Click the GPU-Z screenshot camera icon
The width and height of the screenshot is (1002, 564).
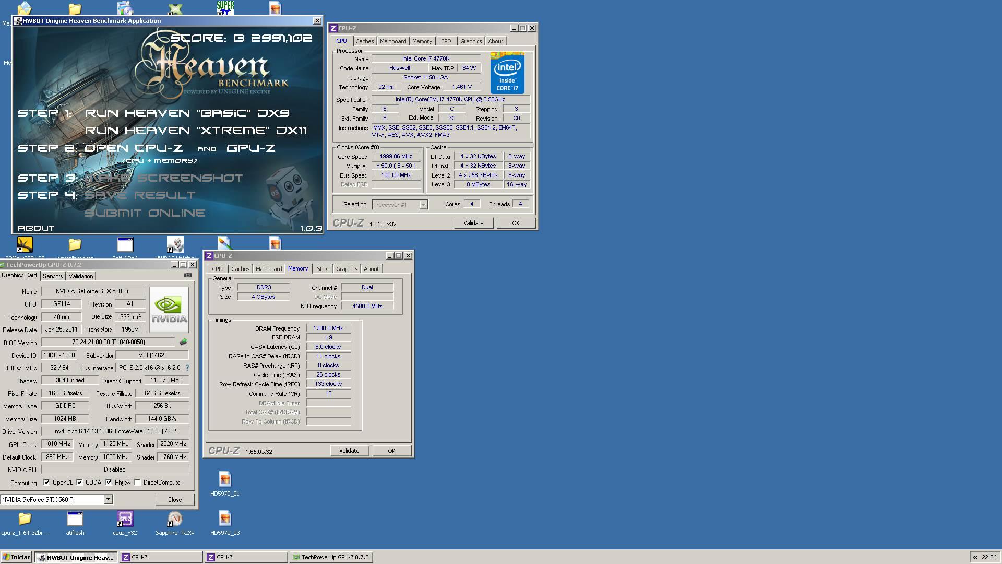point(188,275)
